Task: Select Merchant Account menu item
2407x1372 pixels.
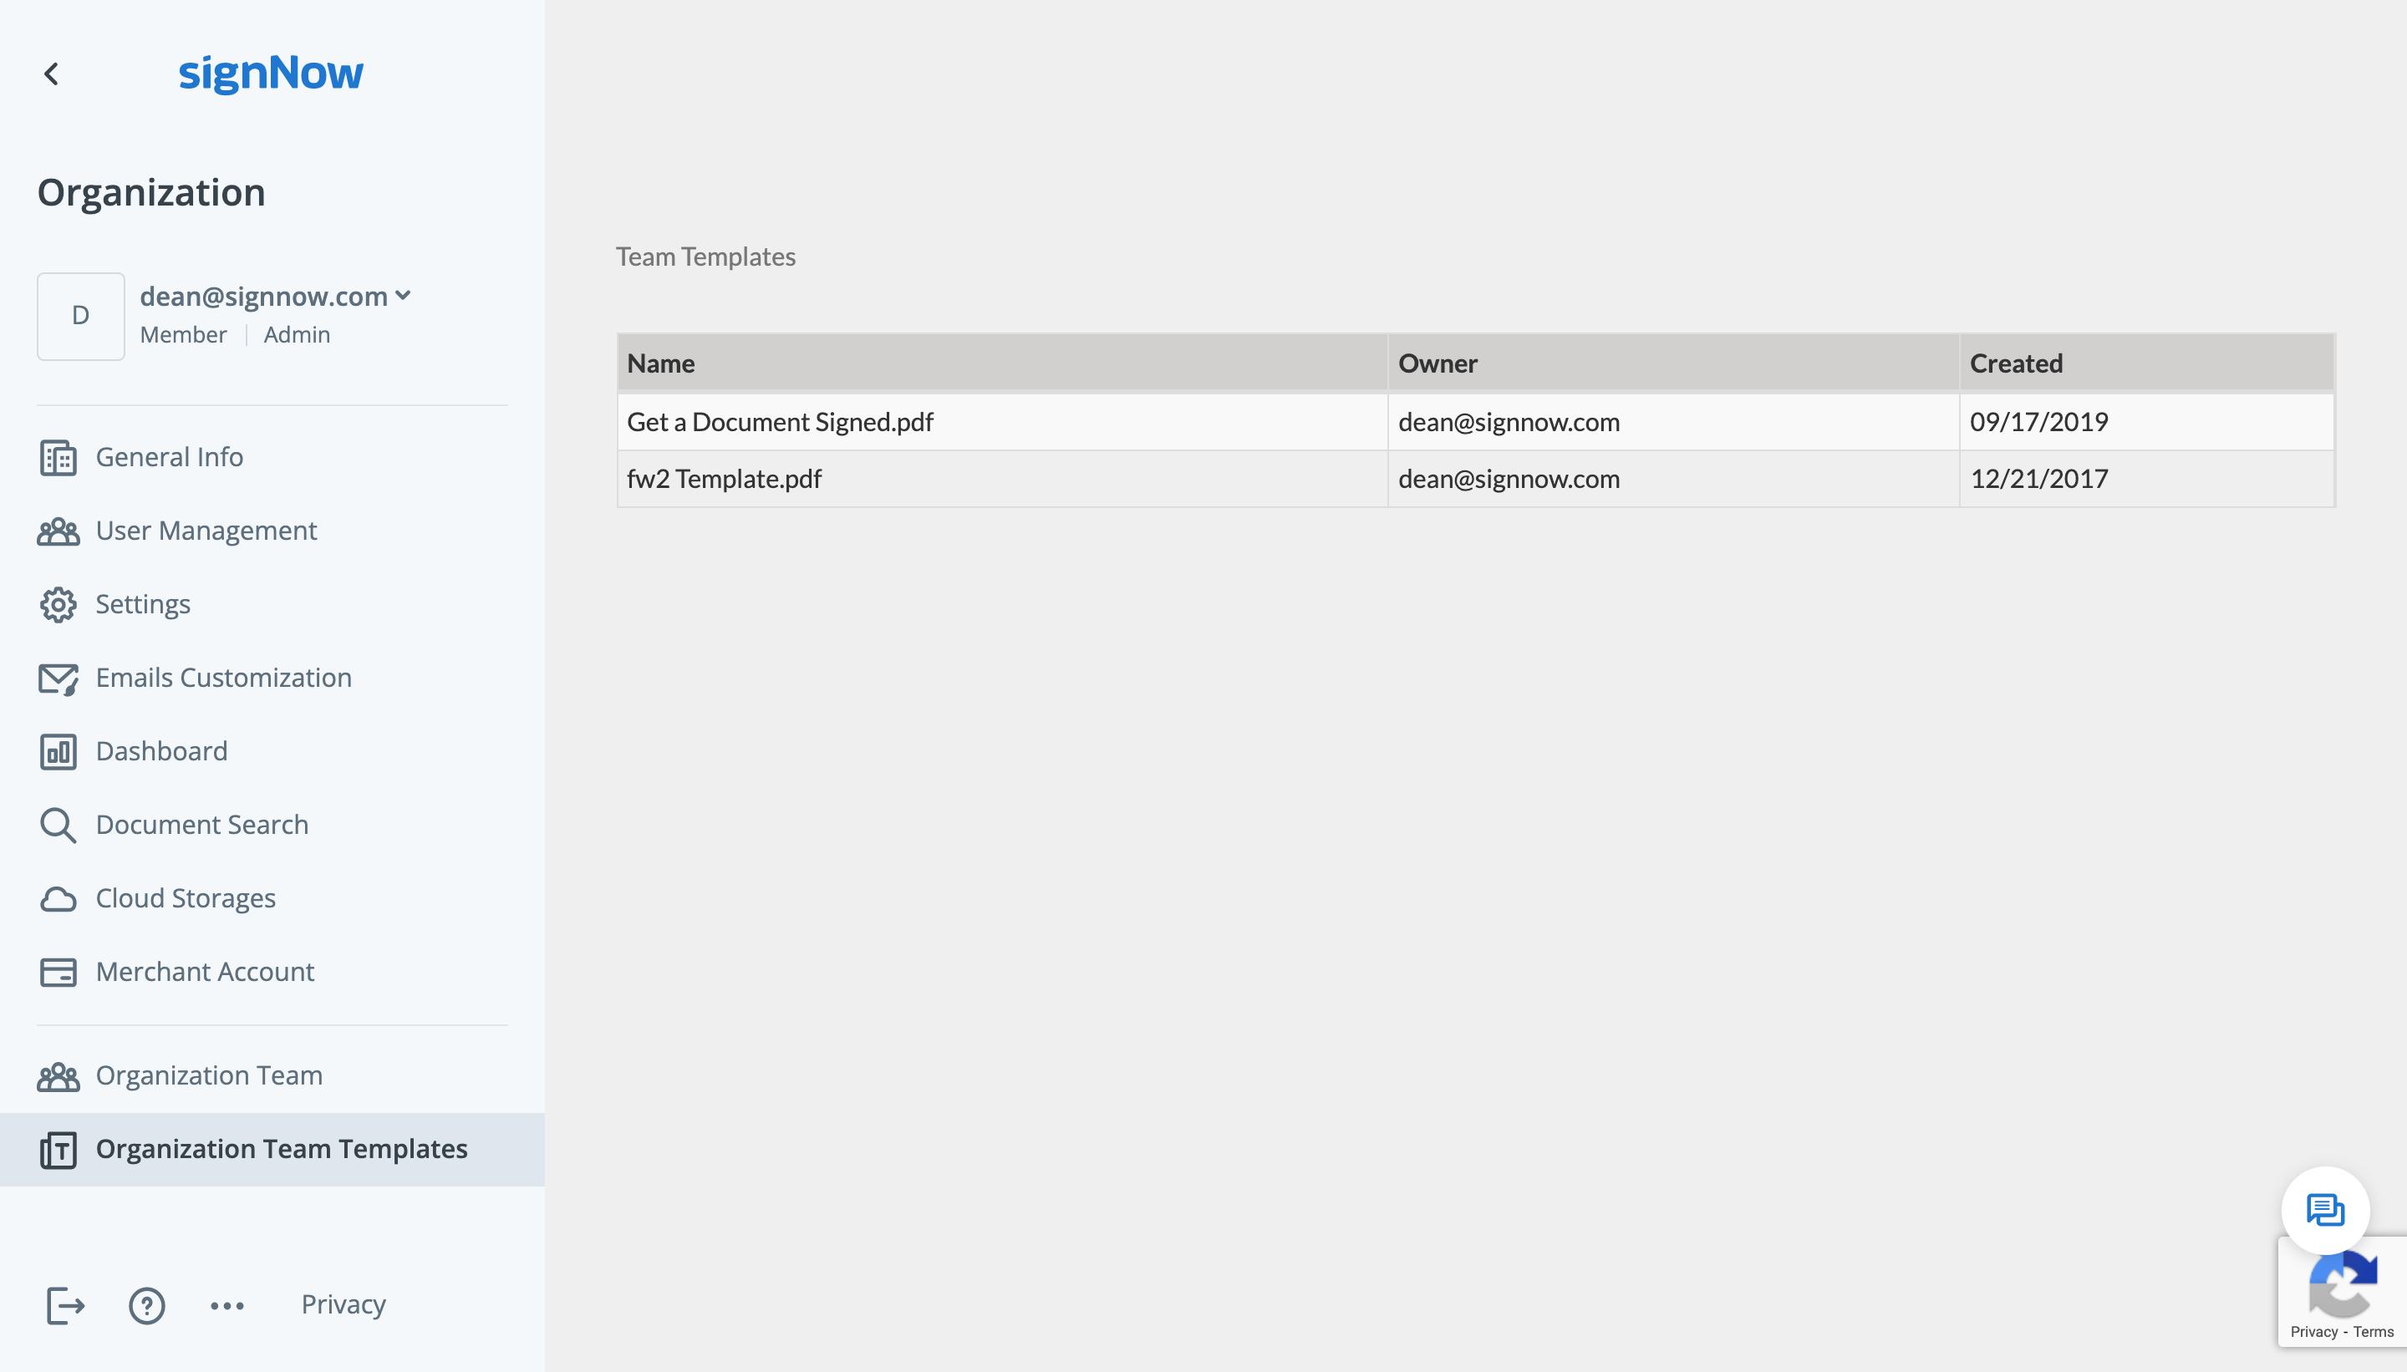Action: click(205, 973)
